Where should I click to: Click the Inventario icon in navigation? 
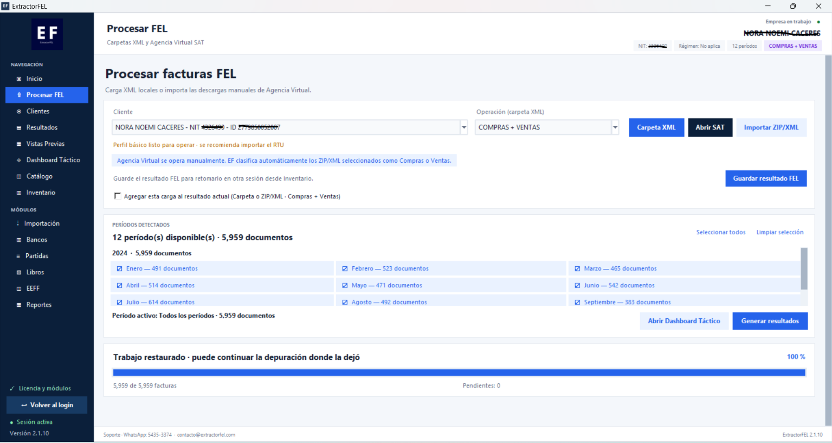[x=19, y=192]
